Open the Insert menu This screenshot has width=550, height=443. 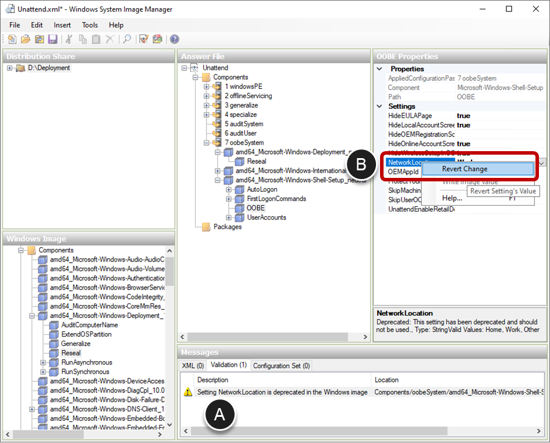click(62, 25)
